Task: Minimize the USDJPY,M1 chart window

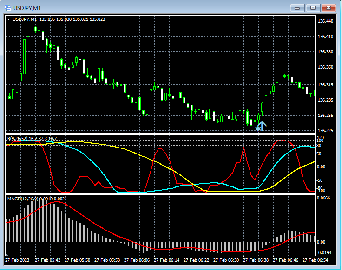Action: (x=297, y=8)
